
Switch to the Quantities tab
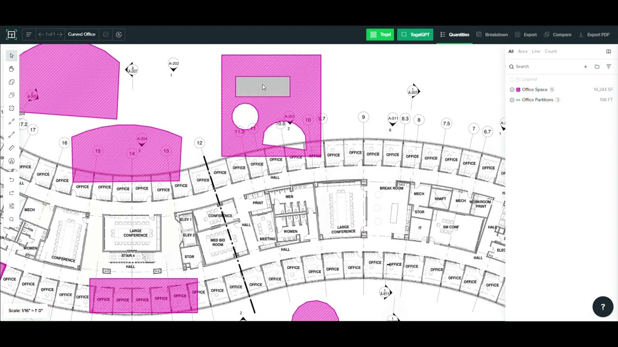pos(454,35)
